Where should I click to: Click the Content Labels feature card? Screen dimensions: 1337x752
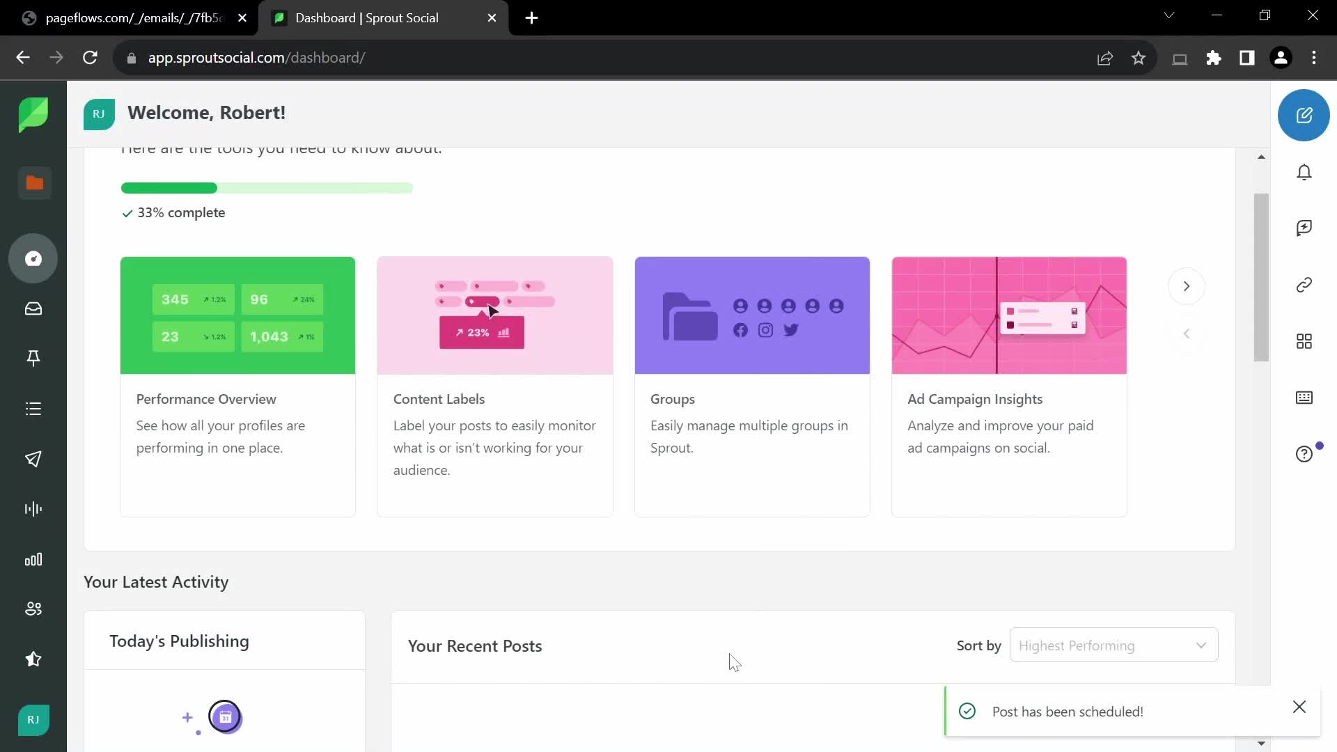[497, 386]
